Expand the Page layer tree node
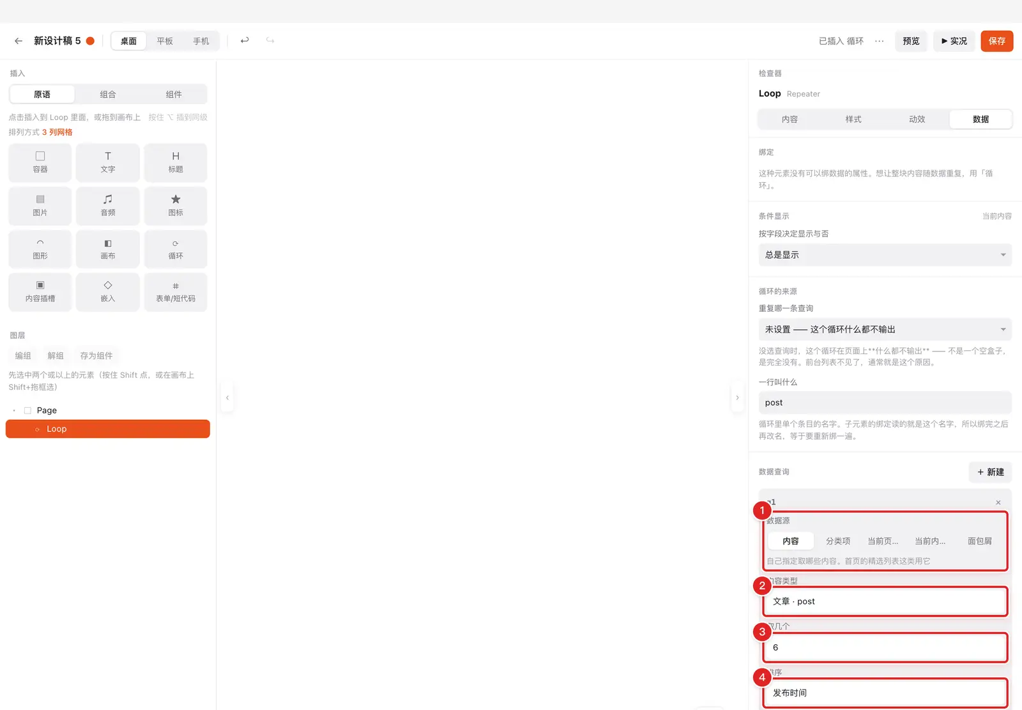 pyautogui.click(x=14, y=410)
